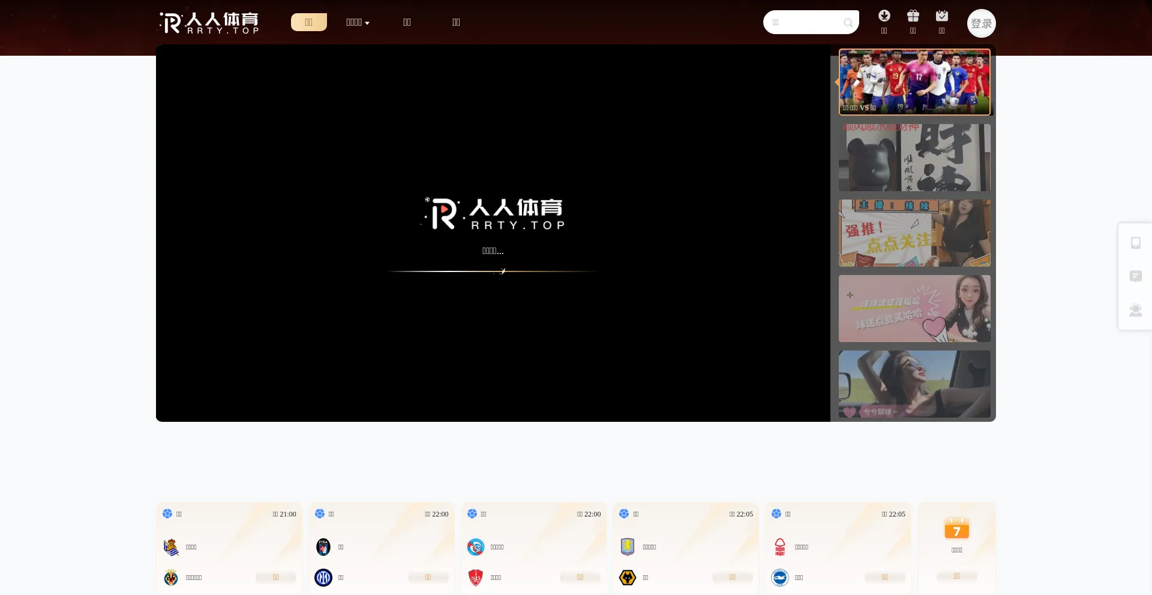Click the third navigation menu item in header

(x=407, y=22)
